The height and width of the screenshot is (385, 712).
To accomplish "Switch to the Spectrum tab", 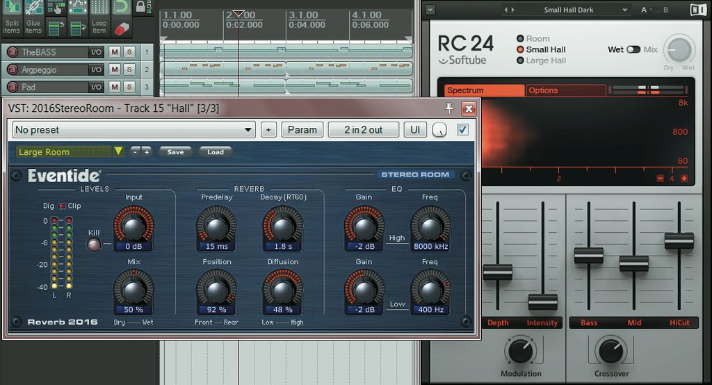I will click(484, 90).
